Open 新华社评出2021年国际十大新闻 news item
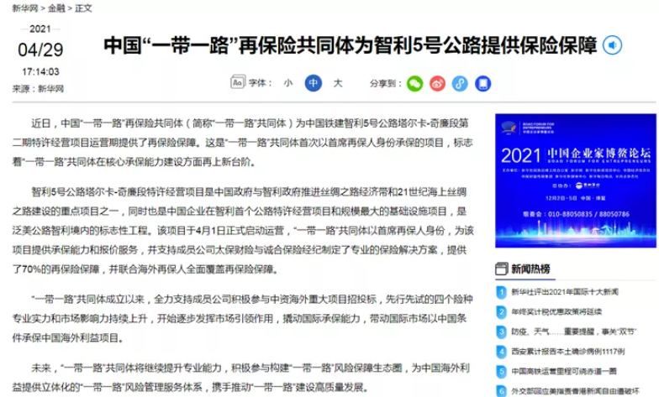Viewport: 659px width, 397px height. click(565, 292)
